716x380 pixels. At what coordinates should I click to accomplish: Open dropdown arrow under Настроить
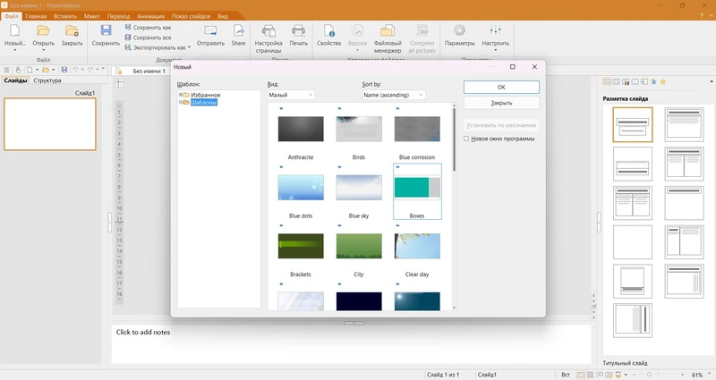point(496,50)
